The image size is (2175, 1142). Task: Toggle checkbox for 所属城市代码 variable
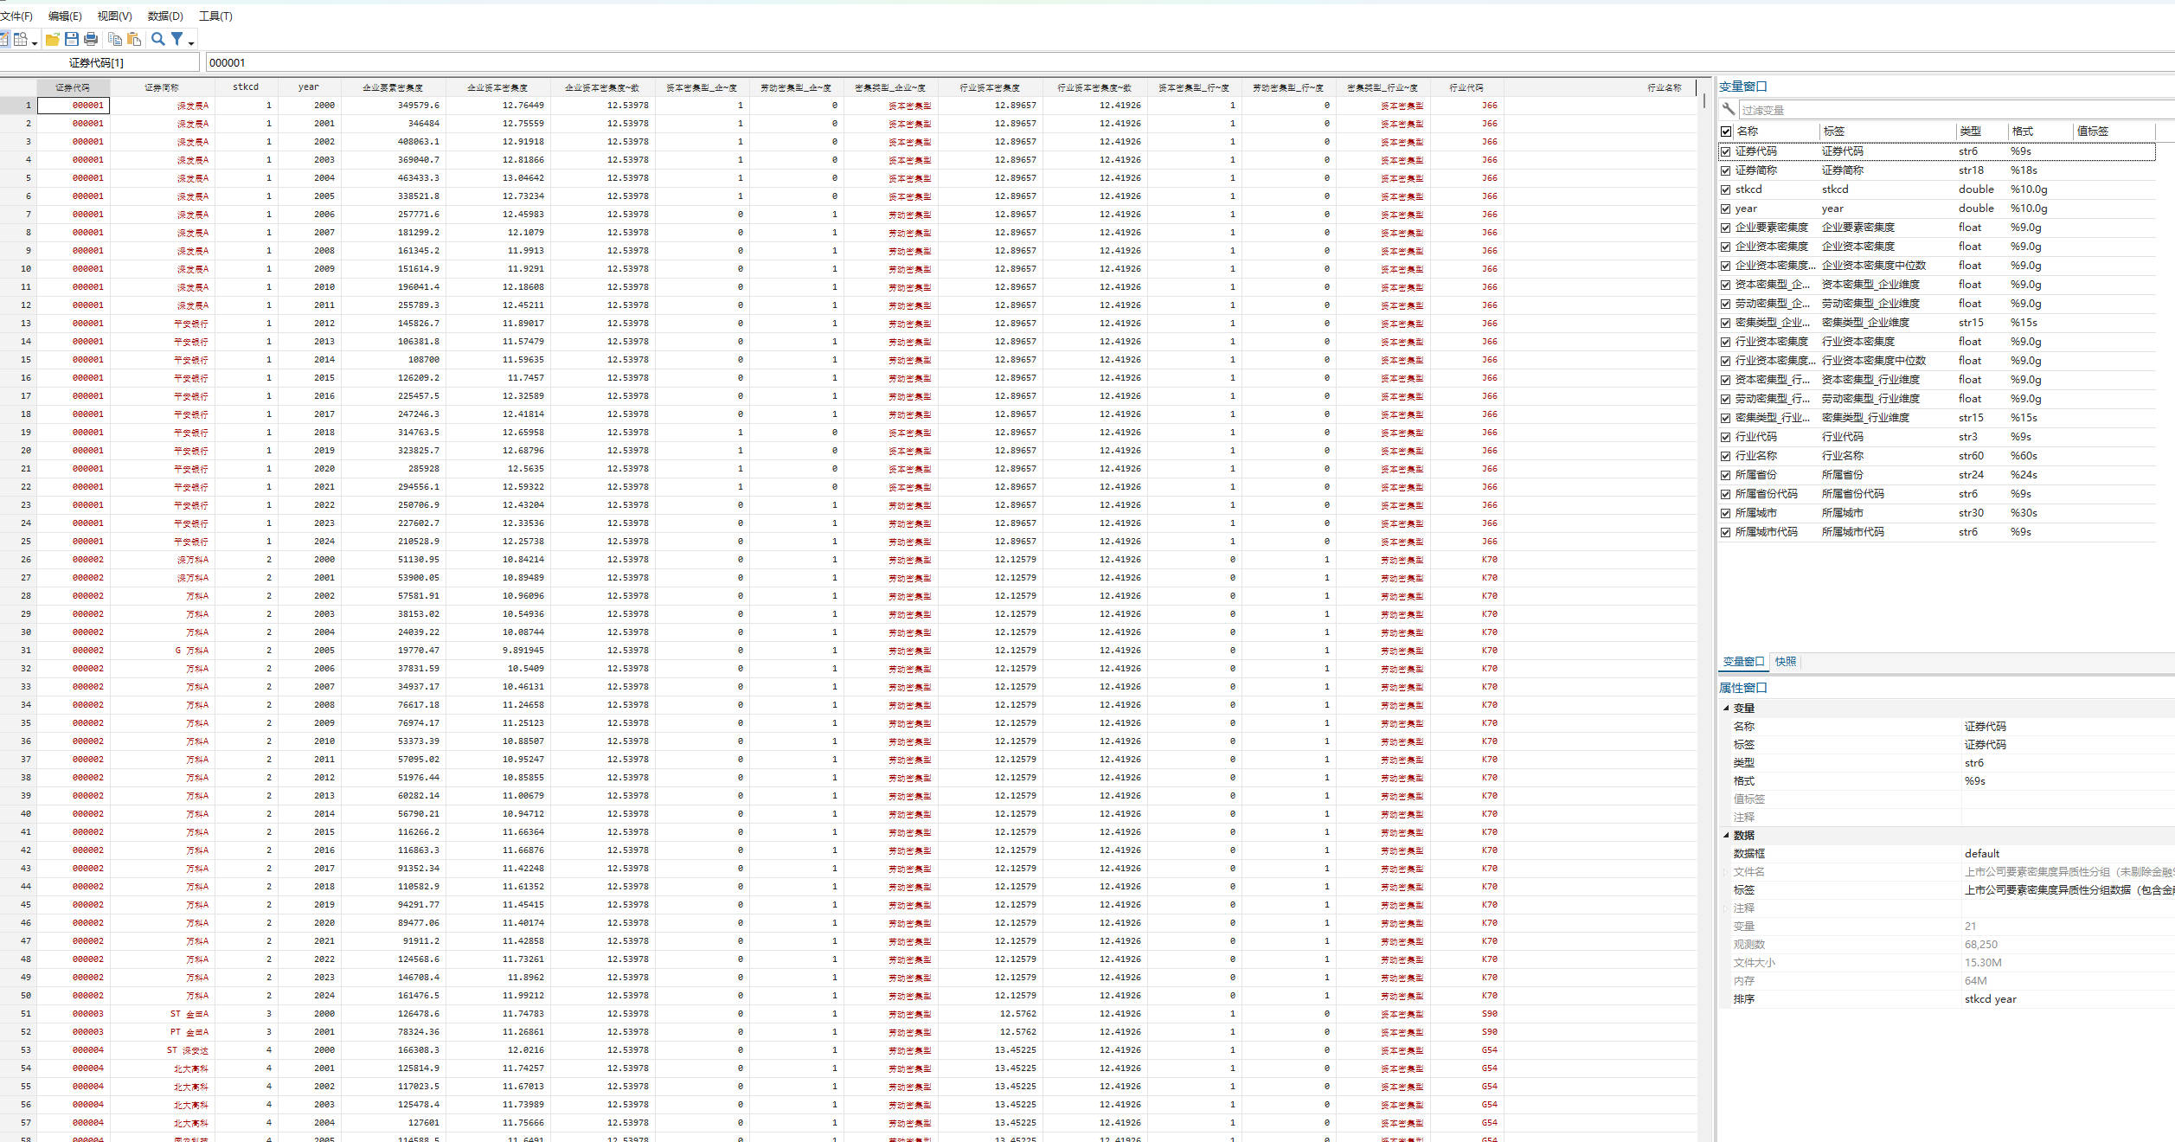(x=1726, y=532)
